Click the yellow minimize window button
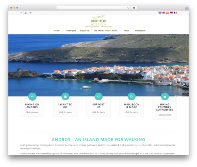The height and width of the screenshot is (167, 197). (14, 8)
